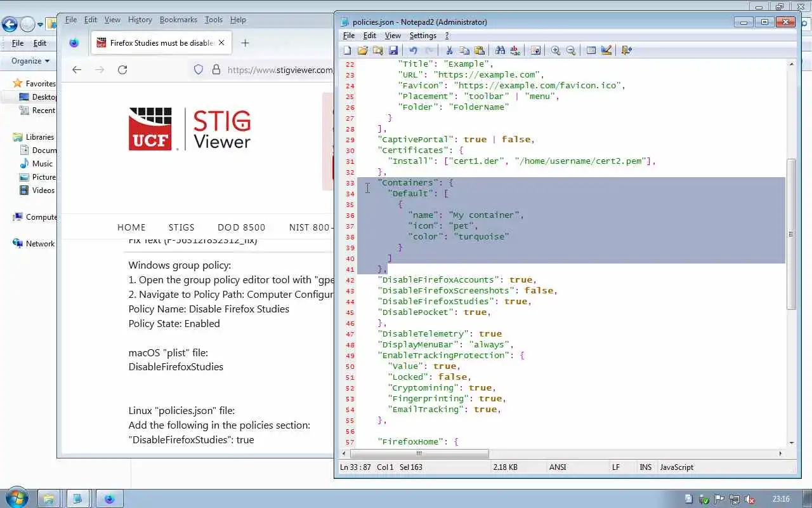Click the Notepad2 vertical scrollbar thumb
The width and height of the screenshot is (812, 508).
click(x=791, y=234)
